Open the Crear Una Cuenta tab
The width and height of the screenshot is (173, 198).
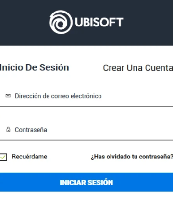(x=138, y=68)
